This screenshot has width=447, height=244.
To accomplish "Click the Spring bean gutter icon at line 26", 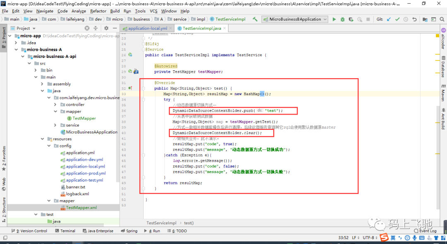I will click(130, 55).
